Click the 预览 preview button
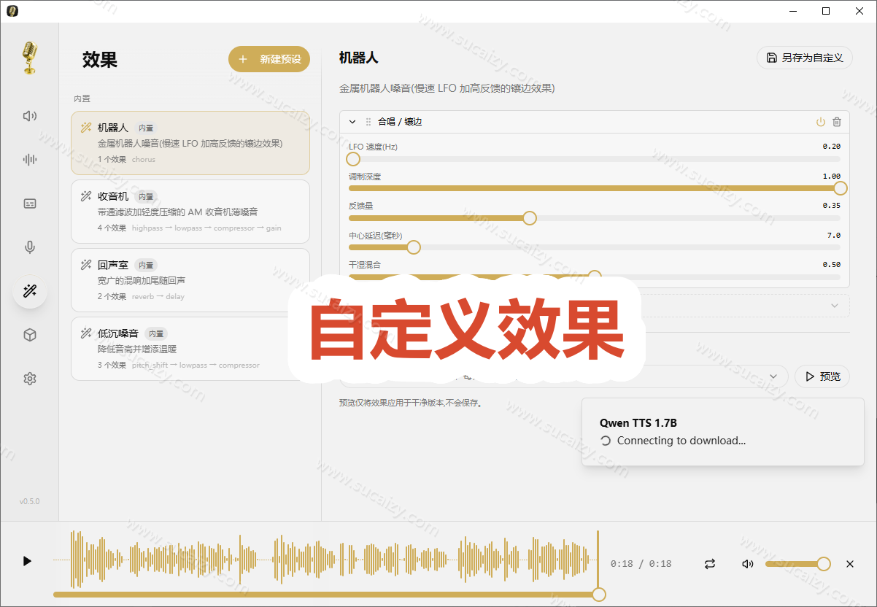The height and width of the screenshot is (607, 877). (822, 376)
